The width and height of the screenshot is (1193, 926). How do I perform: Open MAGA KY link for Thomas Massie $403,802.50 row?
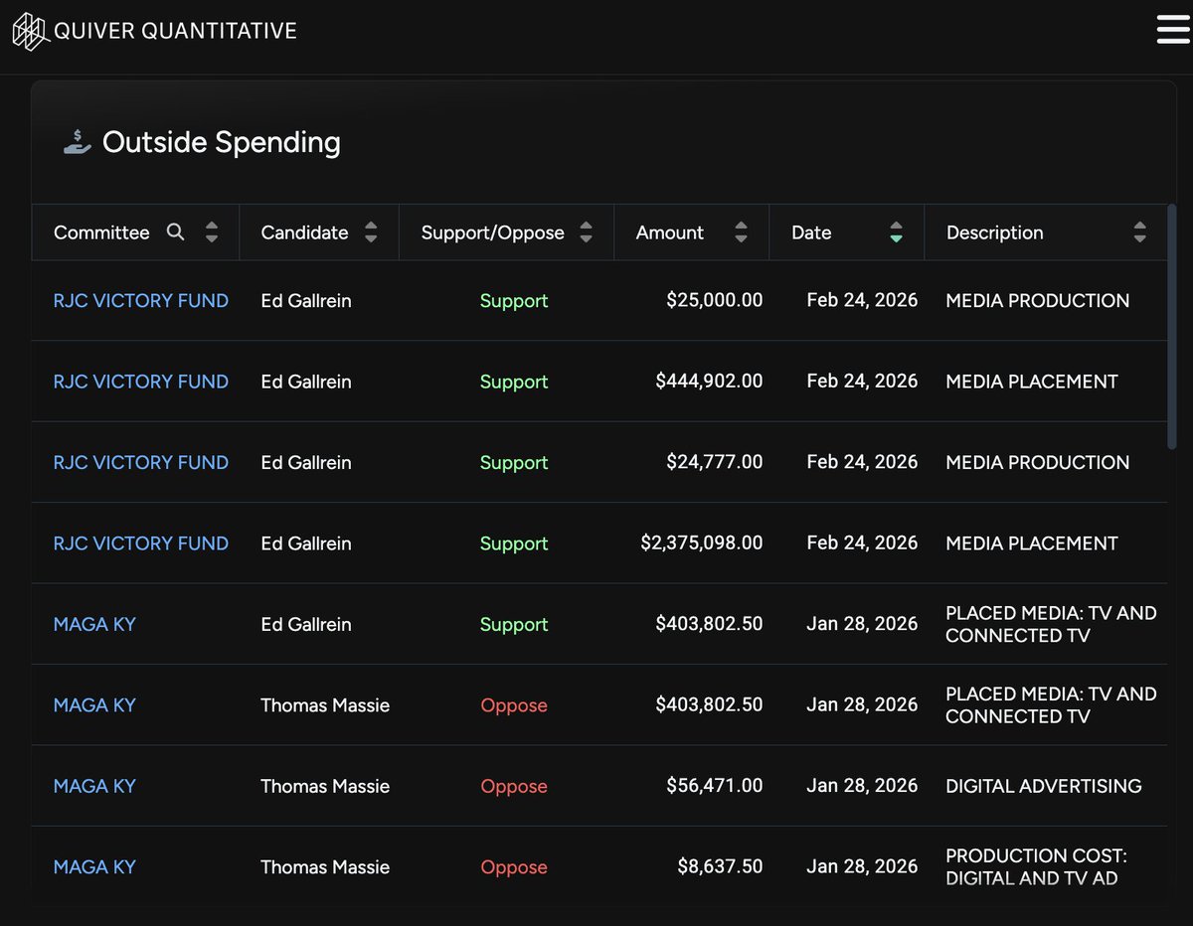pyautogui.click(x=94, y=705)
